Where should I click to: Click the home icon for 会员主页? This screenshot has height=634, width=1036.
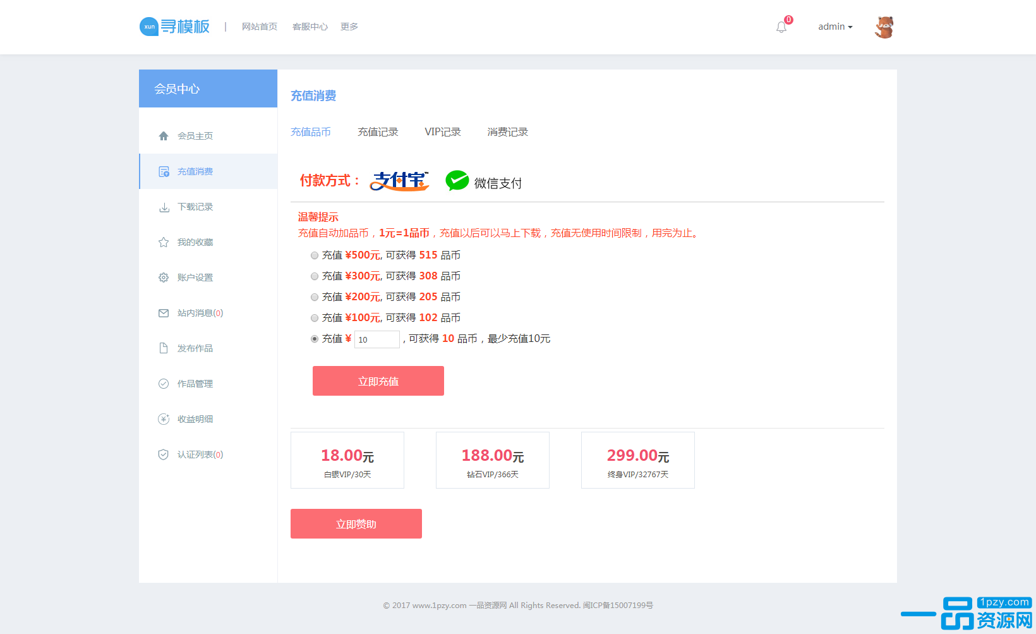pyautogui.click(x=164, y=136)
